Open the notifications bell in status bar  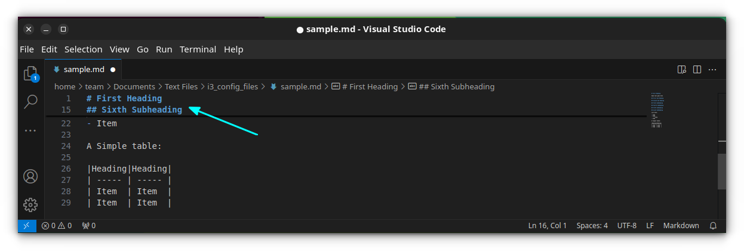coord(713,226)
